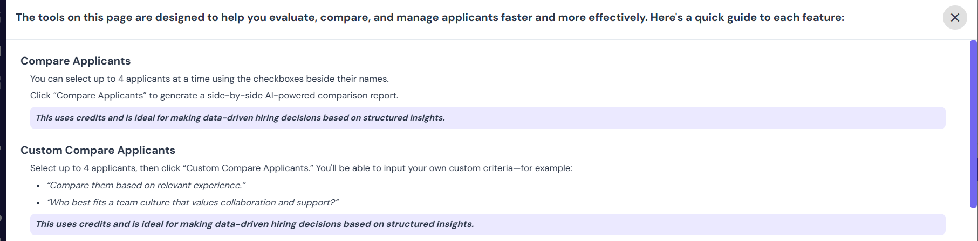Click the first highlighted credits note
Image resolution: width=978 pixels, height=241 pixels.
488,118
